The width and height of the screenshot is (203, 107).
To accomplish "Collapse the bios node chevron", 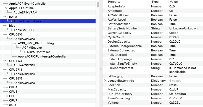I will point(6,26).
